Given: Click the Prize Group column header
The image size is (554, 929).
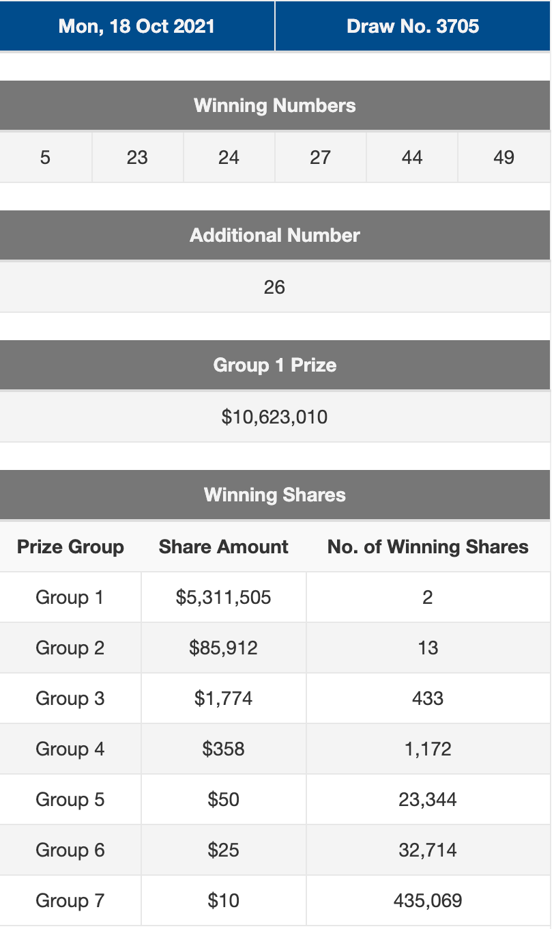Looking at the screenshot, I should (x=70, y=547).
